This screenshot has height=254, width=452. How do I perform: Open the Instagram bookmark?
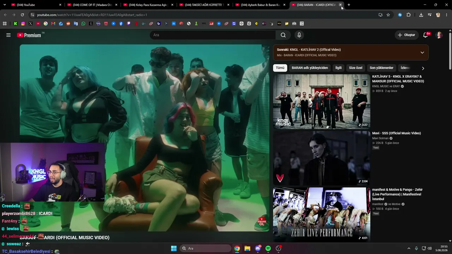(23, 24)
